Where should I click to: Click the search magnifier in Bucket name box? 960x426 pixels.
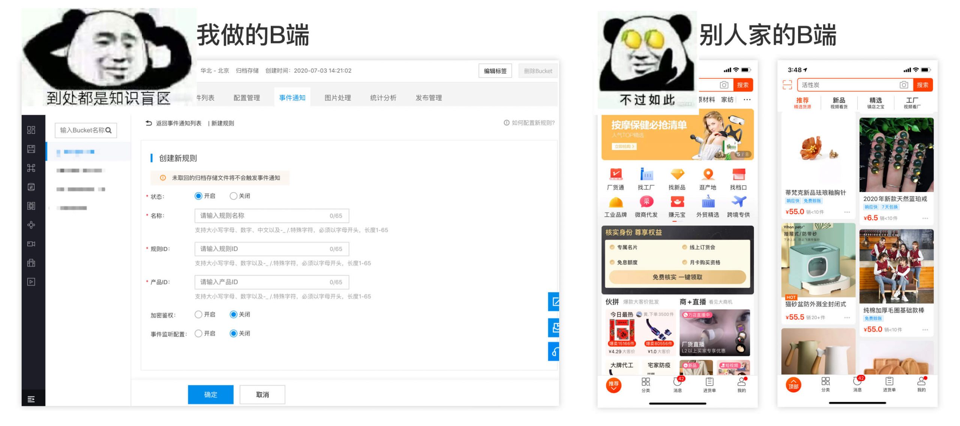coord(109,130)
